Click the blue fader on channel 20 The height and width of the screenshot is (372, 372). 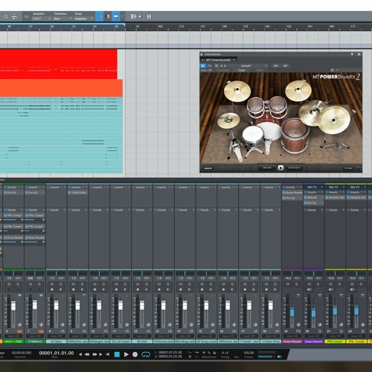coord(313,312)
